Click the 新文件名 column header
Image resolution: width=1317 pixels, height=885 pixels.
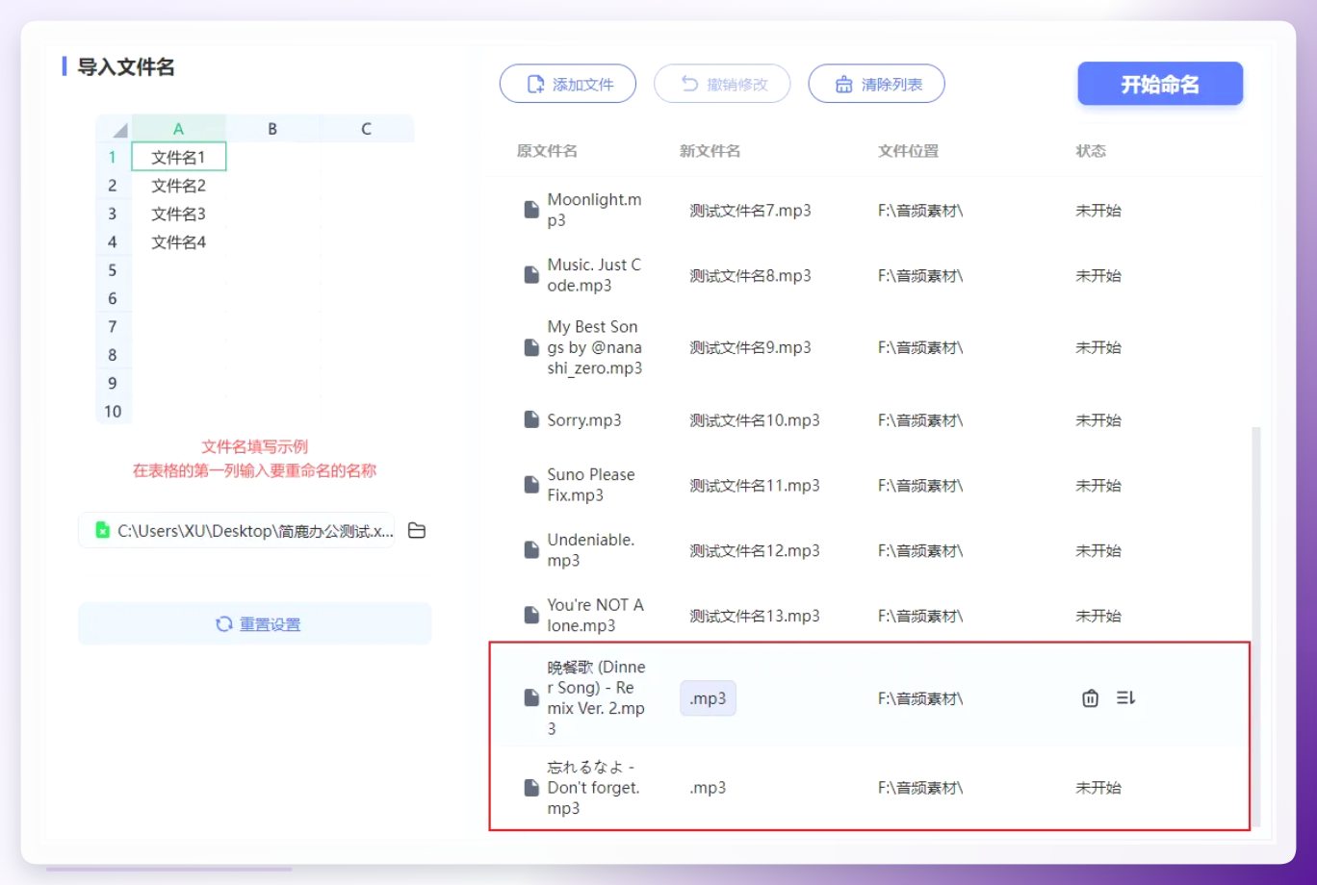[710, 151]
